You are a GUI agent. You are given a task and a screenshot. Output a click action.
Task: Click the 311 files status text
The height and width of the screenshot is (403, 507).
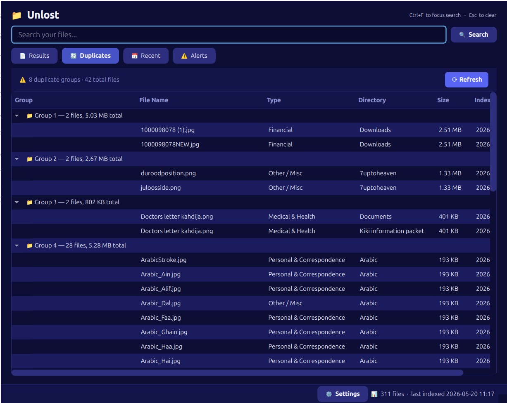(392, 394)
